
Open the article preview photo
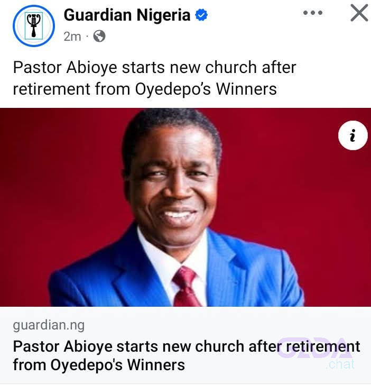(185, 207)
